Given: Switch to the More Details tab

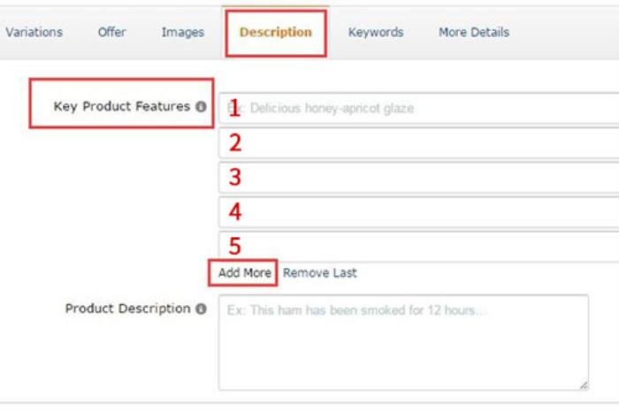Looking at the screenshot, I should click(473, 32).
